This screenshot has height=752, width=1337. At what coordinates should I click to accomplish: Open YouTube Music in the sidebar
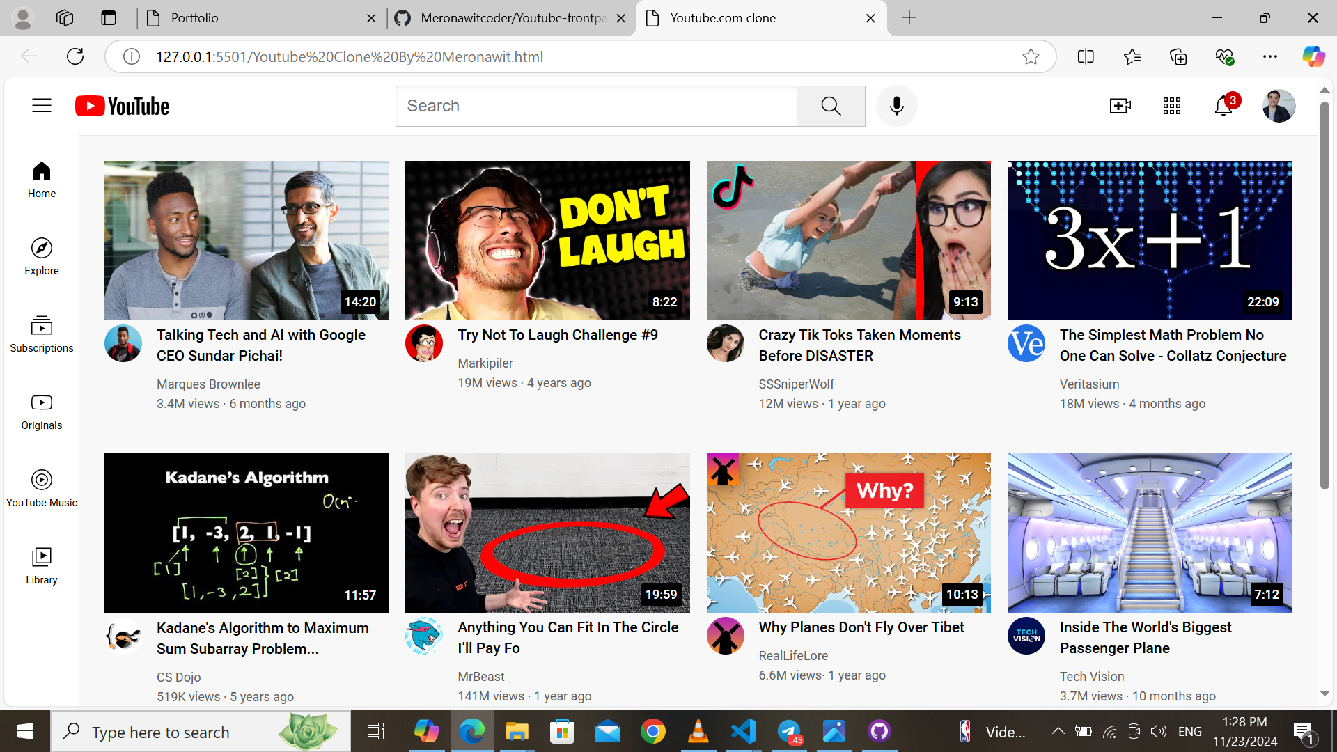click(x=42, y=489)
